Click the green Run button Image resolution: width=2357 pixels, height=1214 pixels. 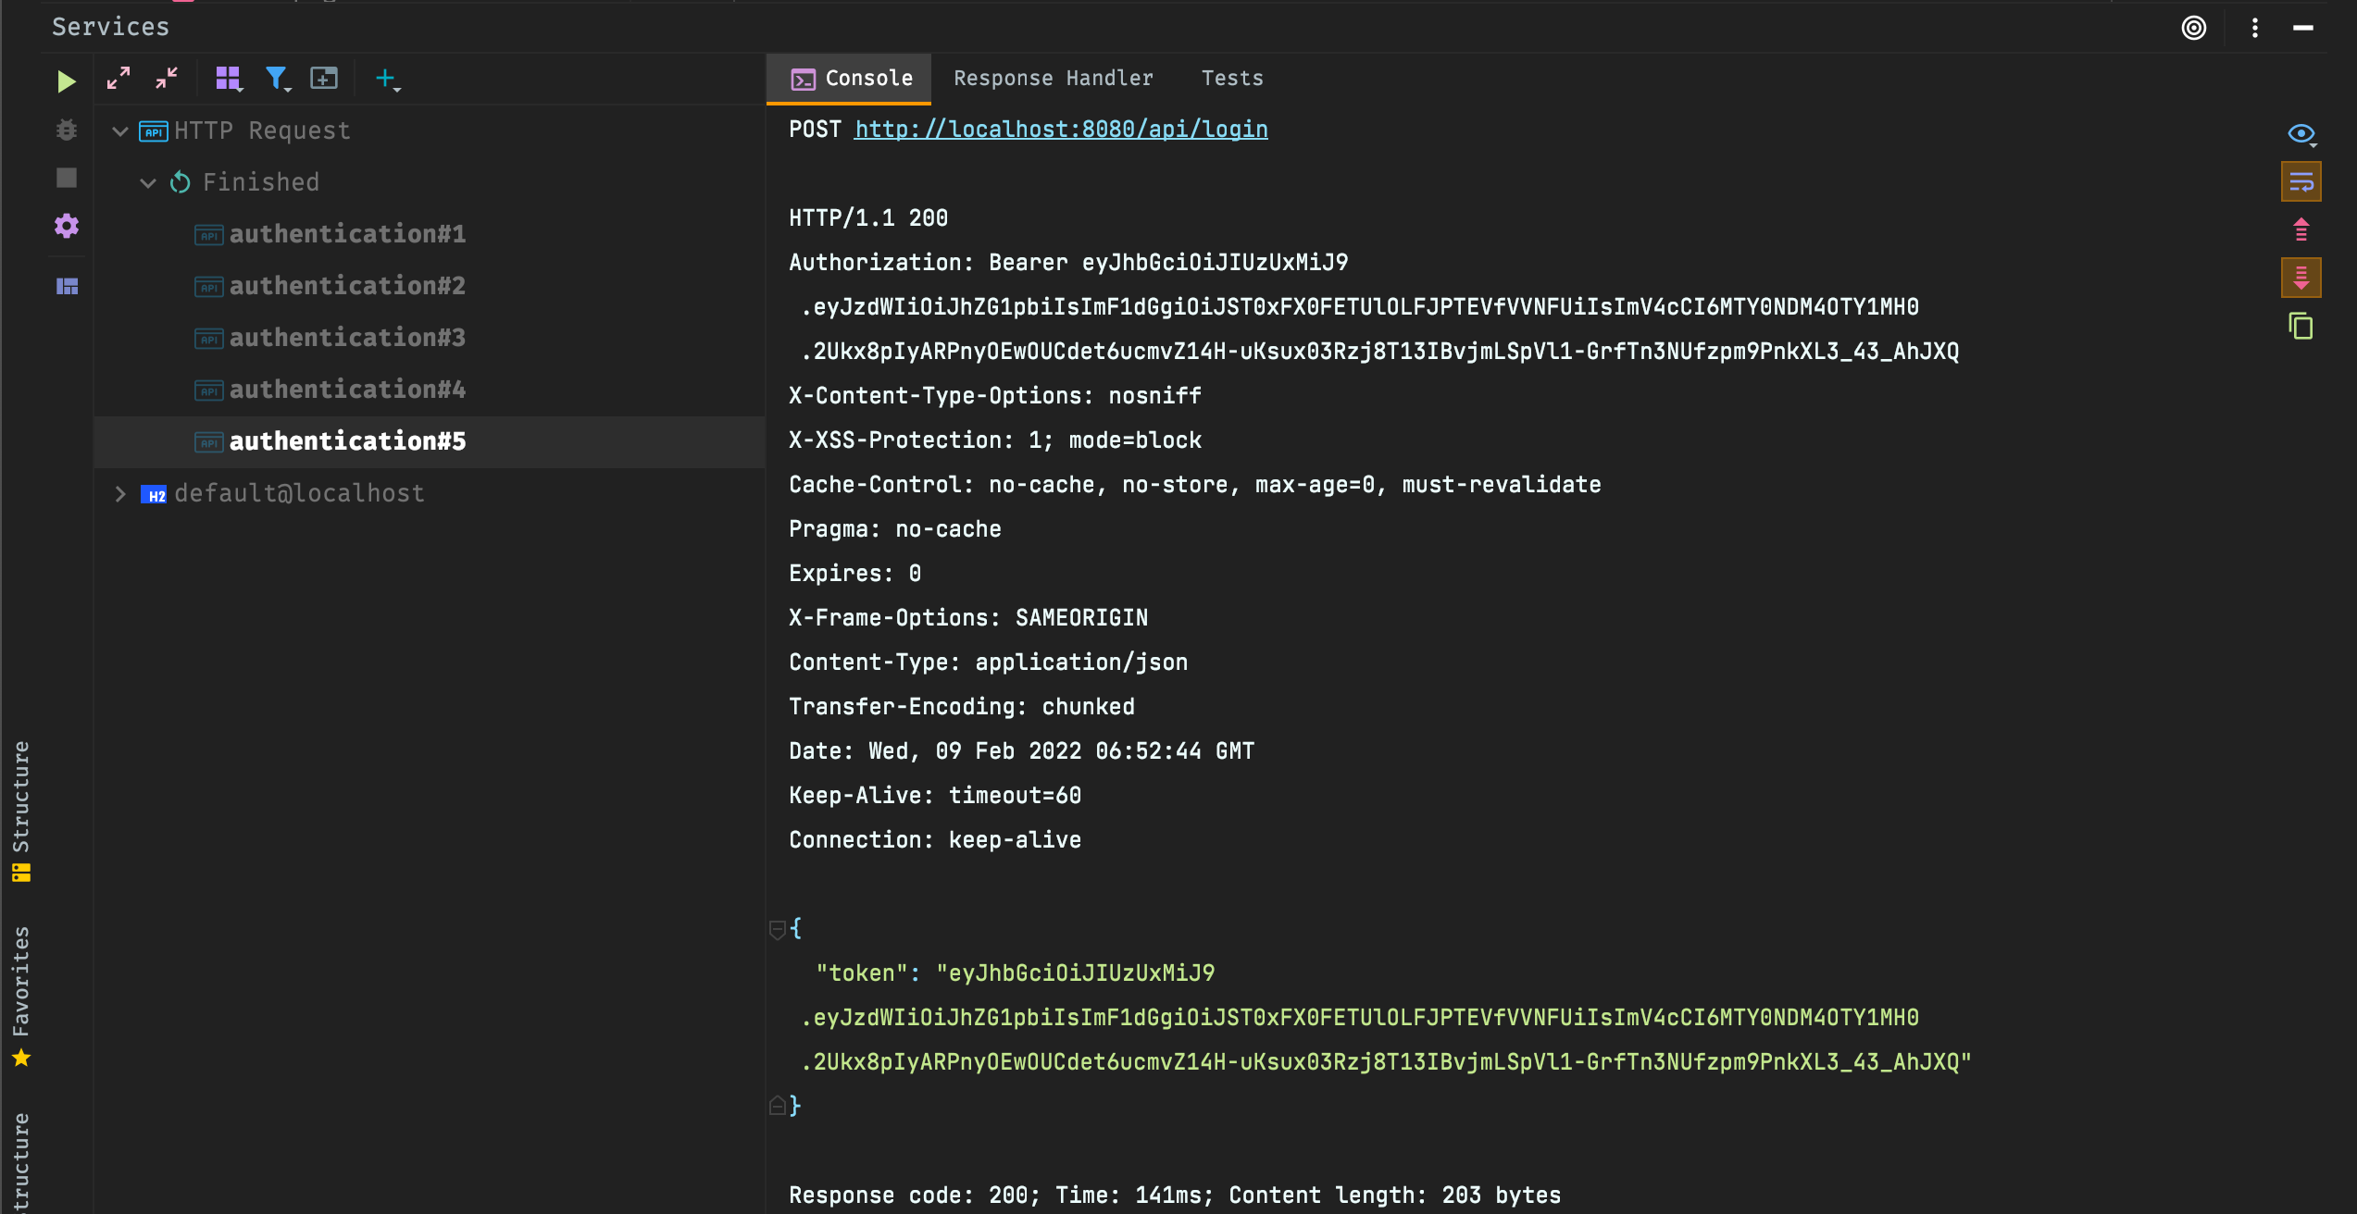pyautogui.click(x=66, y=81)
